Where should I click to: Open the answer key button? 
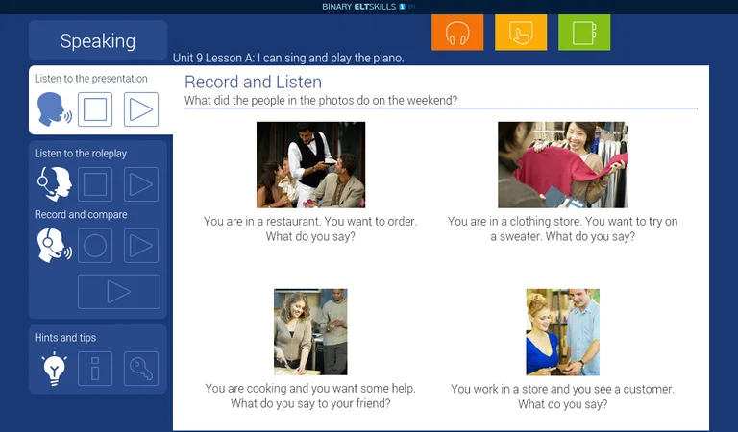tap(141, 369)
